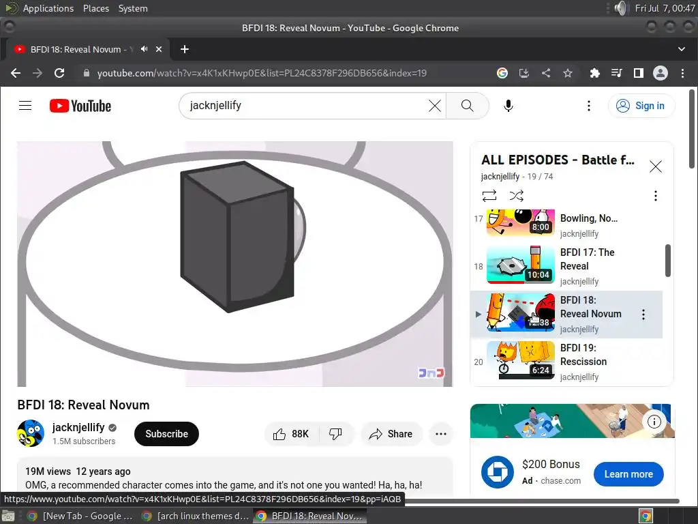
Task: Open Google search side icon in address bar
Action: tap(502, 73)
